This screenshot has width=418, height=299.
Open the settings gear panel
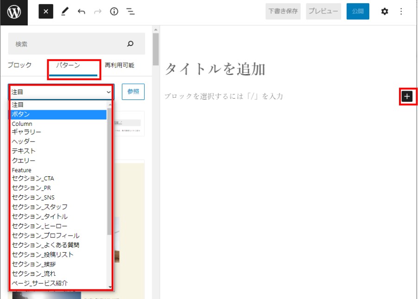tap(384, 12)
